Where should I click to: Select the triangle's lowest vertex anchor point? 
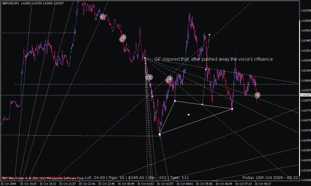[160, 134]
